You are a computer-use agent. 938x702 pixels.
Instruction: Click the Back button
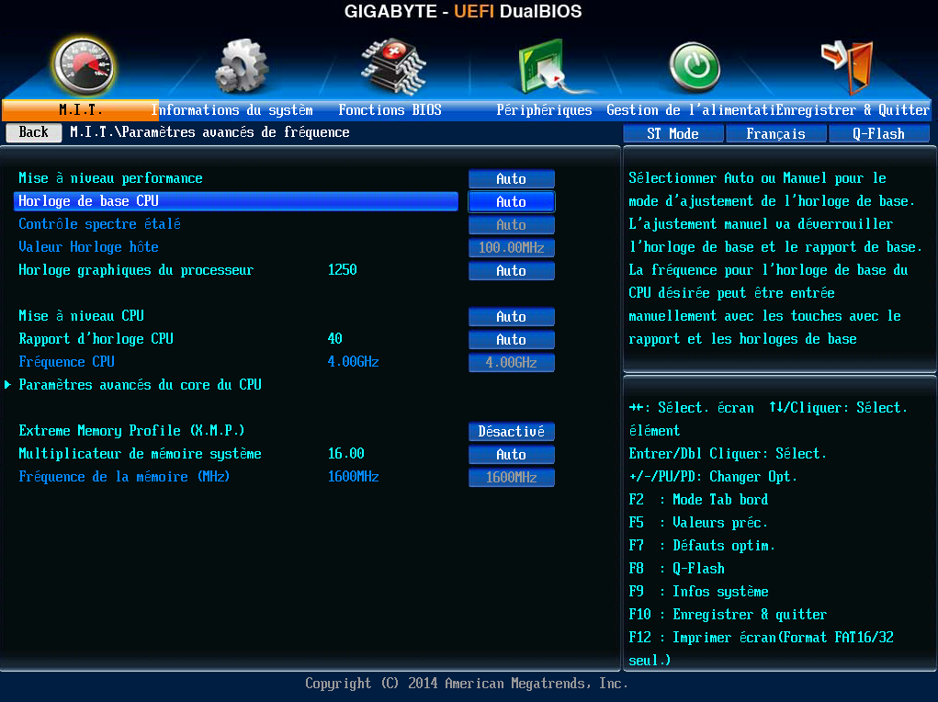(33, 132)
